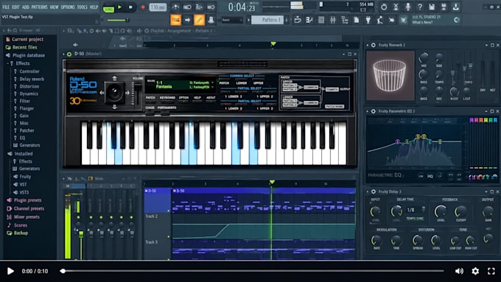Stop playback with the transport stop button
The height and width of the screenshot is (282, 501).
(x=130, y=7)
